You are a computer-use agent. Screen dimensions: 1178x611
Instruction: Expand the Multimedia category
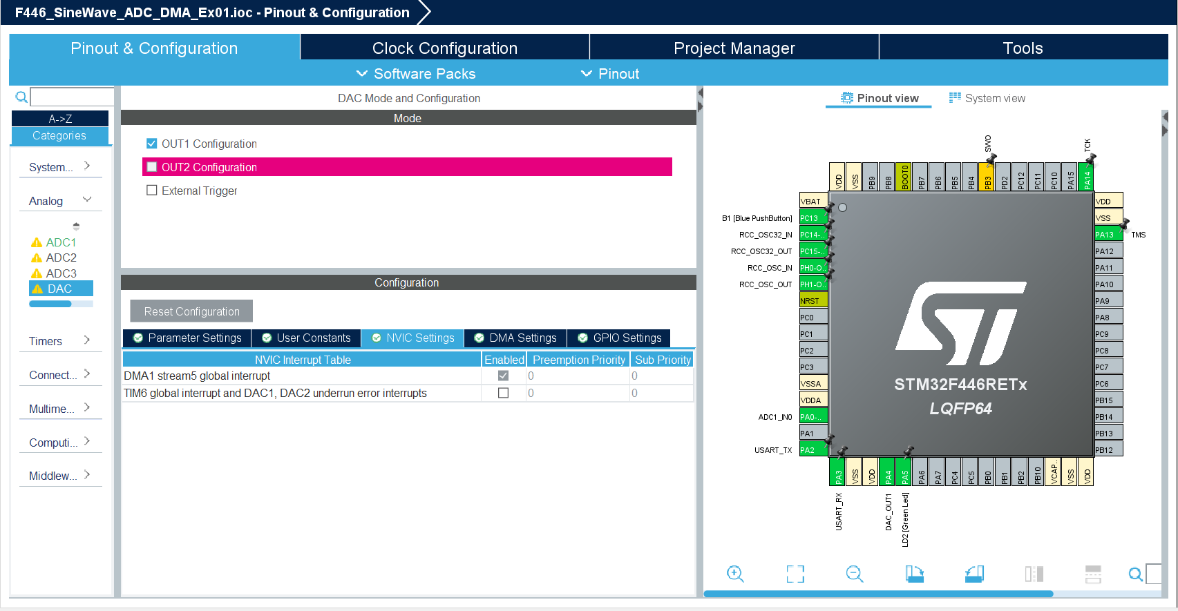(x=60, y=408)
